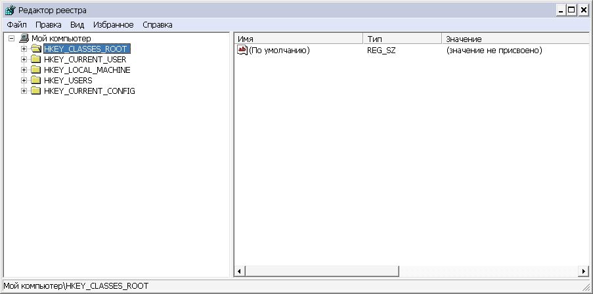Expand the HKEY_USERS branch

[x=24, y=81]
